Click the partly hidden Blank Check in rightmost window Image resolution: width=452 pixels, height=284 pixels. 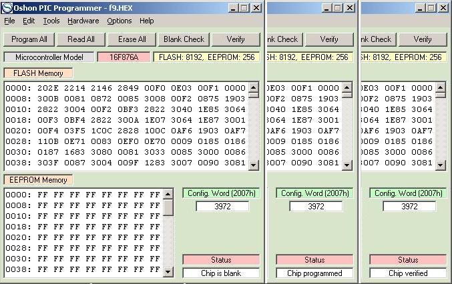pyautogui.click(x=378, y=39)
